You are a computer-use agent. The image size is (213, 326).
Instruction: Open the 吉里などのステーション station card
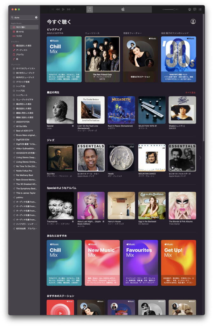click(141, 59)
